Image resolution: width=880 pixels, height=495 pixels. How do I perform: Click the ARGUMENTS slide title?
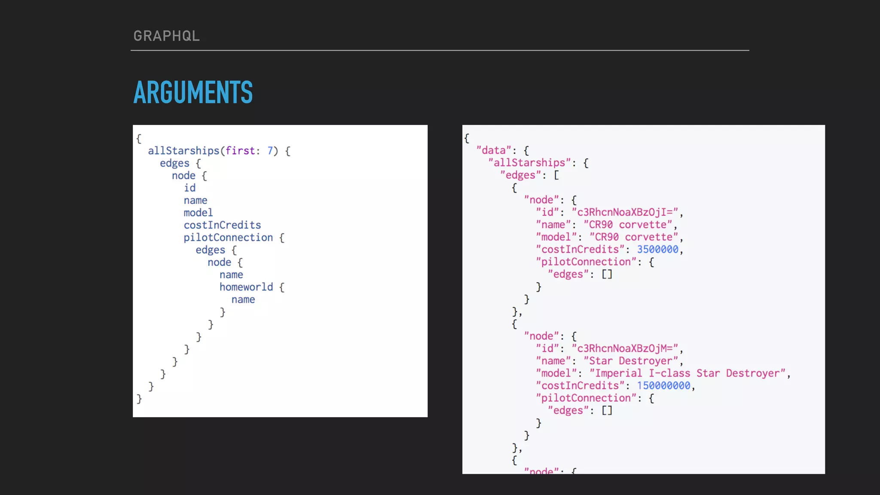193,92
